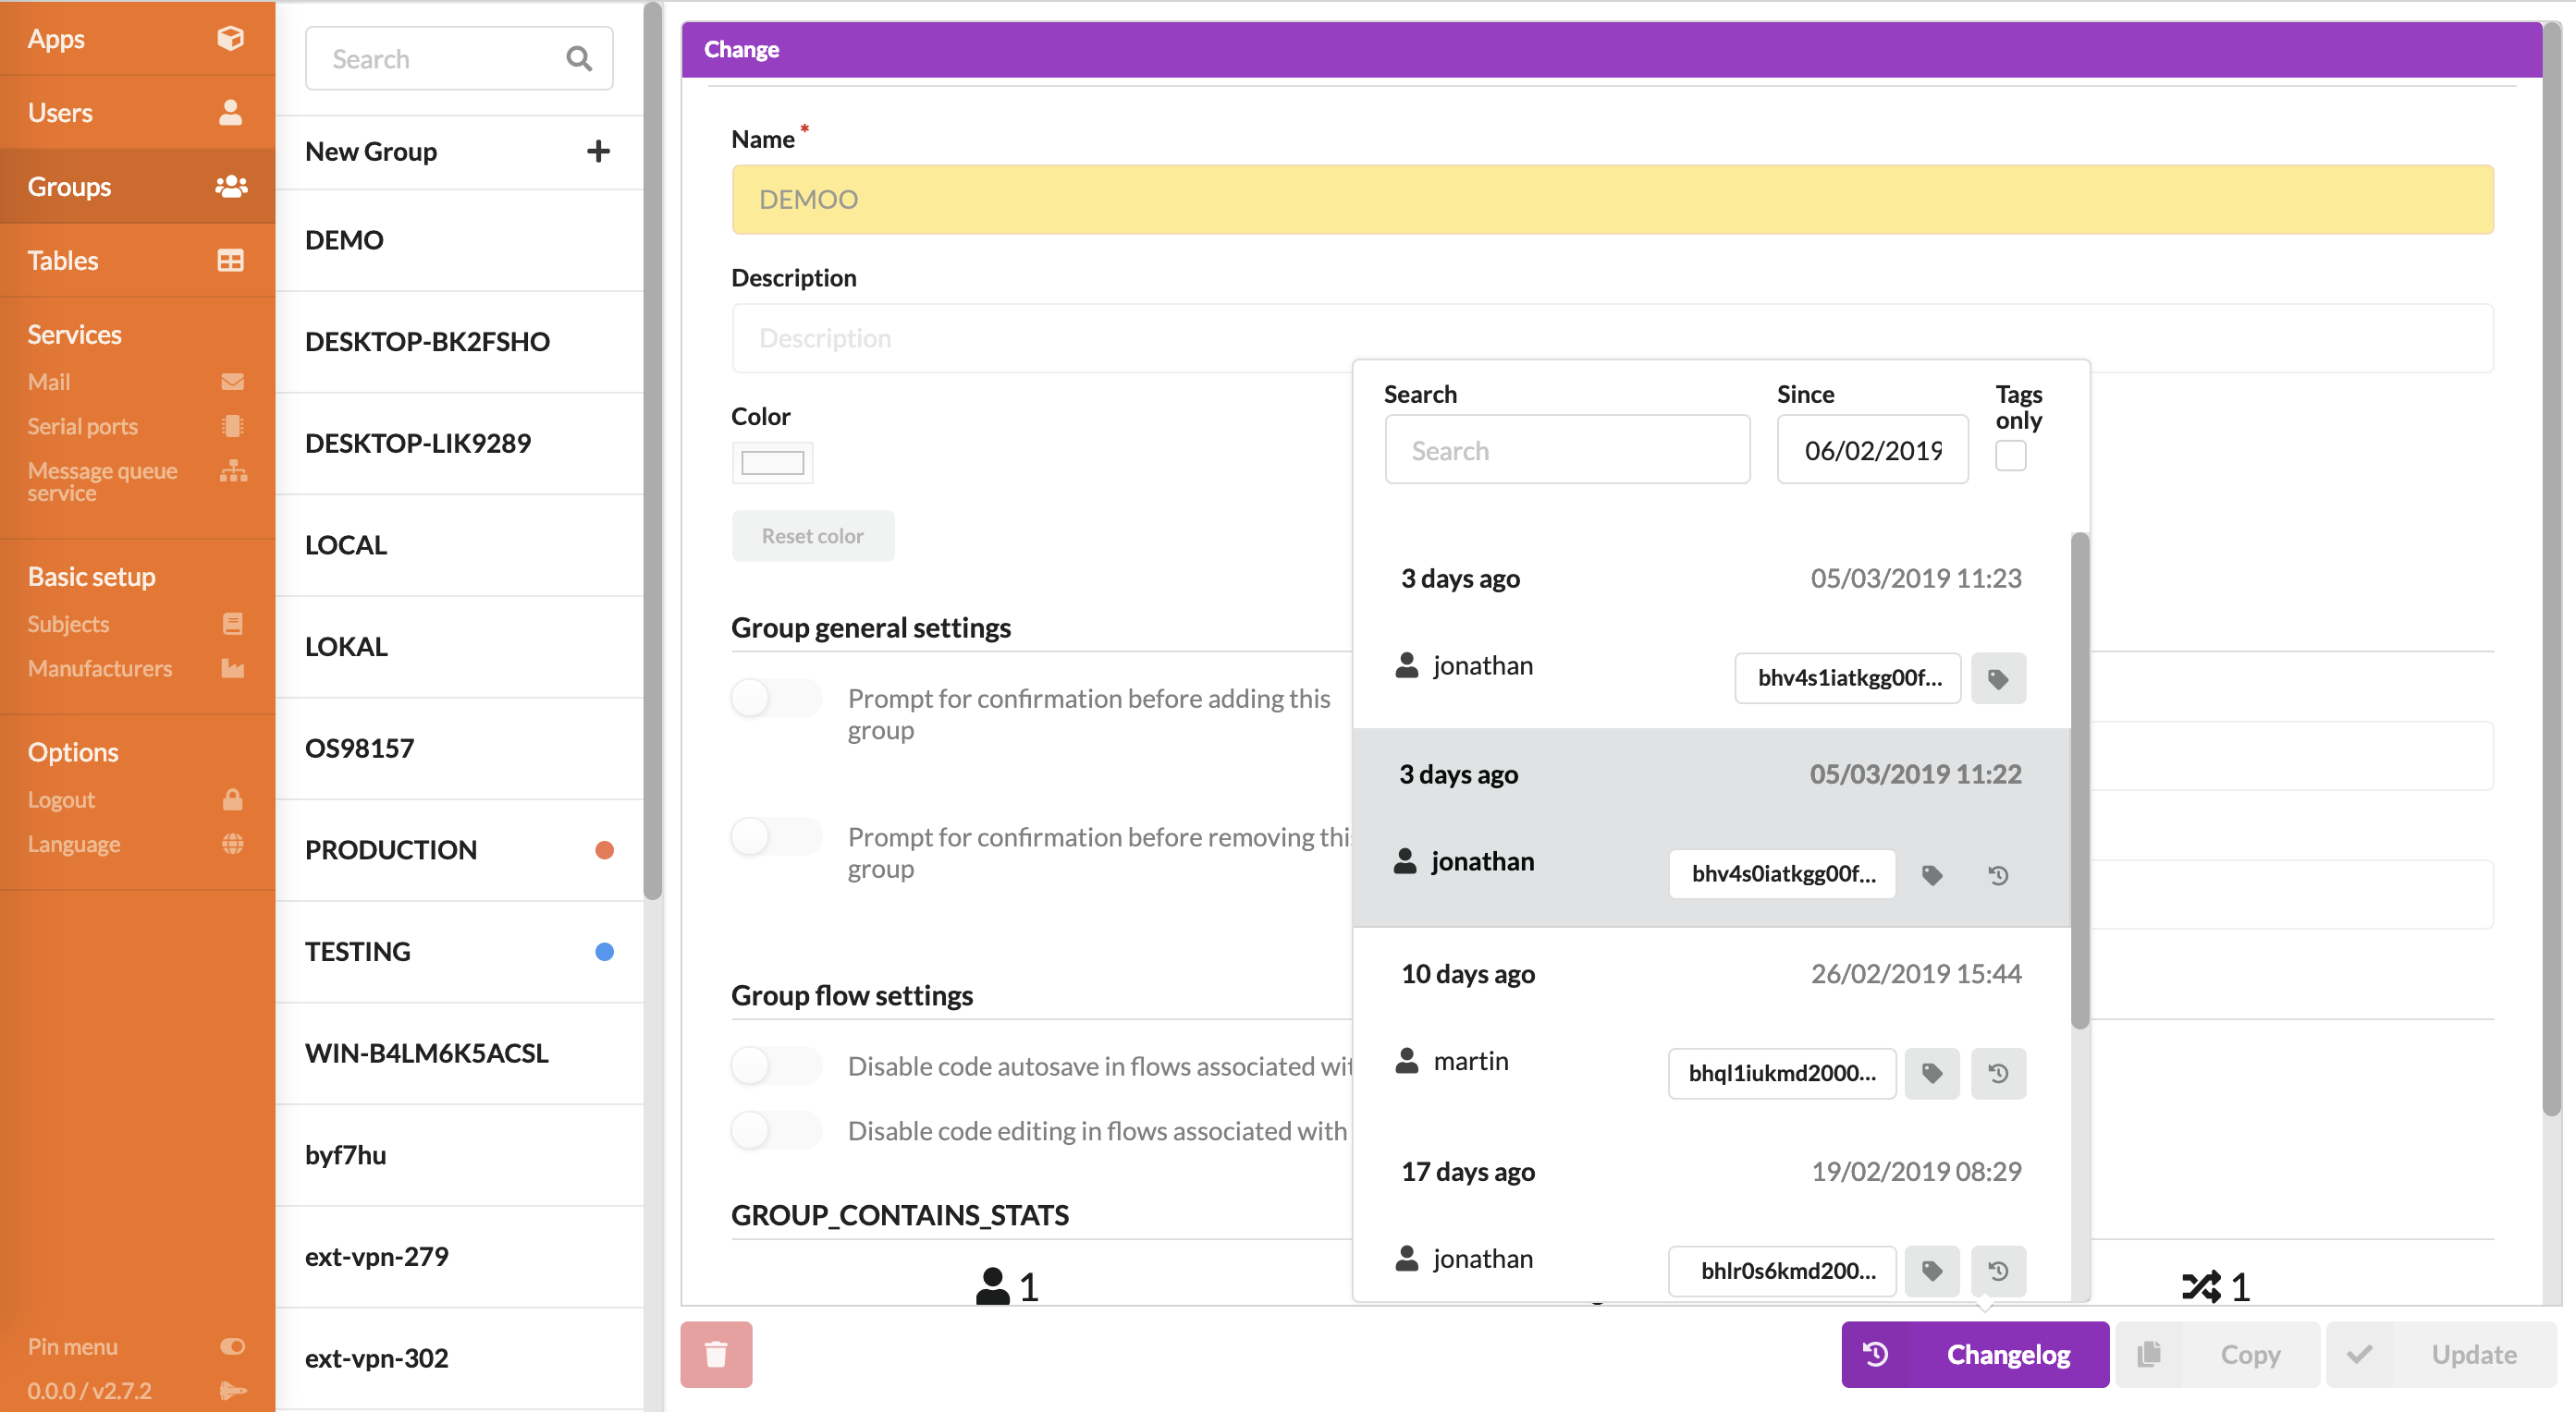Image resolution: width=2576 pixels, height=1412 pixels.
Task: Click the Update button
Action: pyautogui.click(x=2473, y=1354)
